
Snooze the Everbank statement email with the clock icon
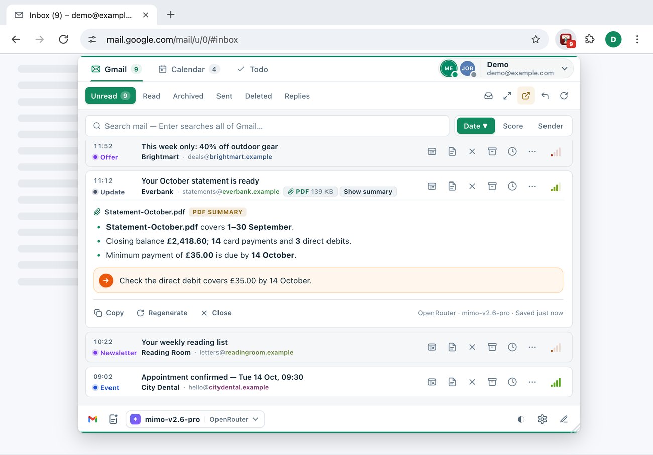[x=512, y=186]
